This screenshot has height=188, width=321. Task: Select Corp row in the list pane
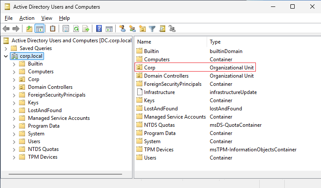(x=195, y=67)
